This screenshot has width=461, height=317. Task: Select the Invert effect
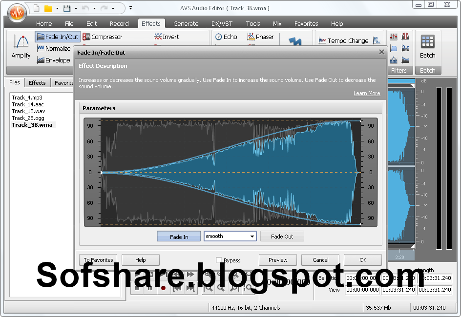point(167,37)
